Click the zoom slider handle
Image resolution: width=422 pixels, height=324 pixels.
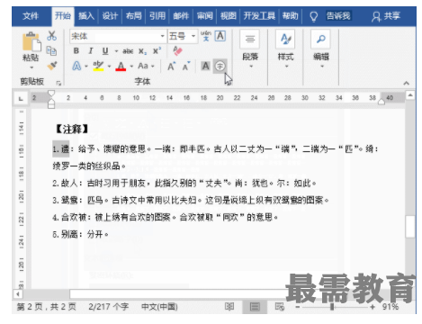[x=332, y=307]
